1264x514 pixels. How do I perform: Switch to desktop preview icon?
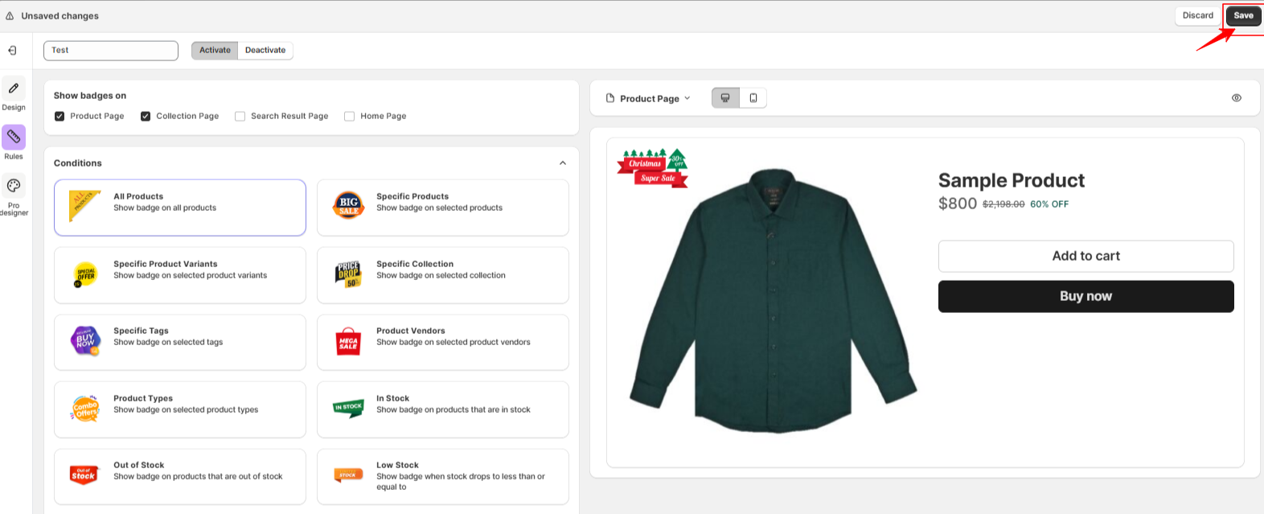pos(725,98)
